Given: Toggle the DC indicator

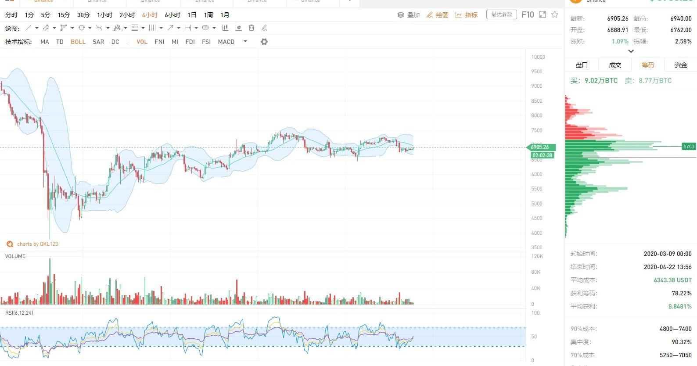Looking at the screenshot, I should click(x=115, y=42).
